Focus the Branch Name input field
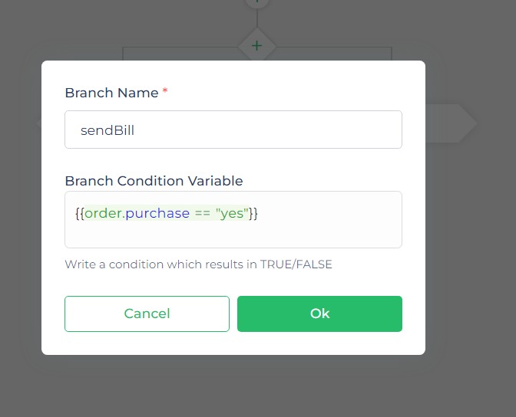The image size is (516, 417). click(233, 130)
